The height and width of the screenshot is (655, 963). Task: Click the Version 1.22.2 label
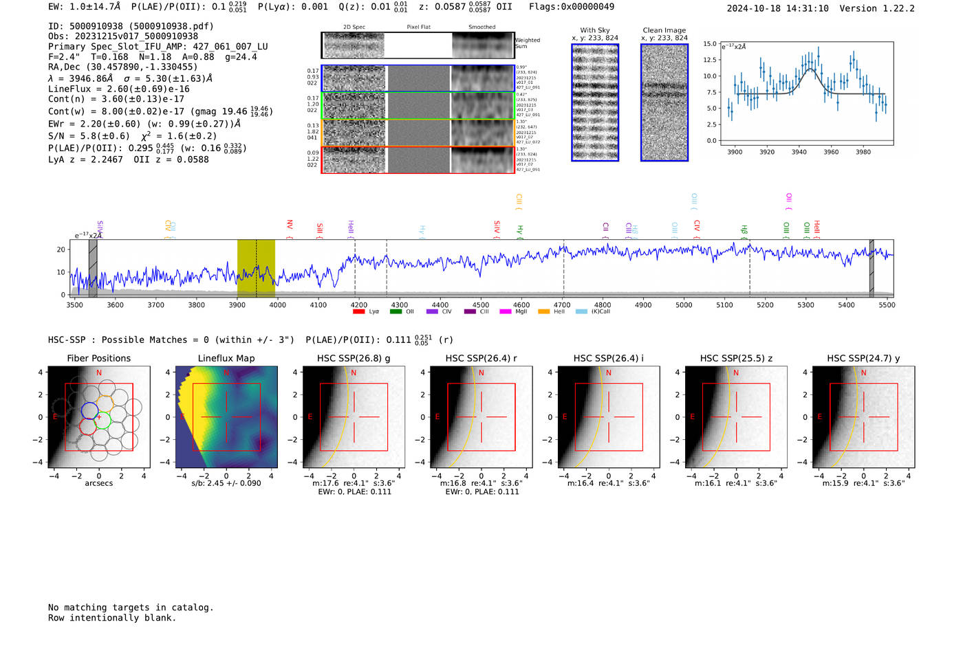pos(877,8)
